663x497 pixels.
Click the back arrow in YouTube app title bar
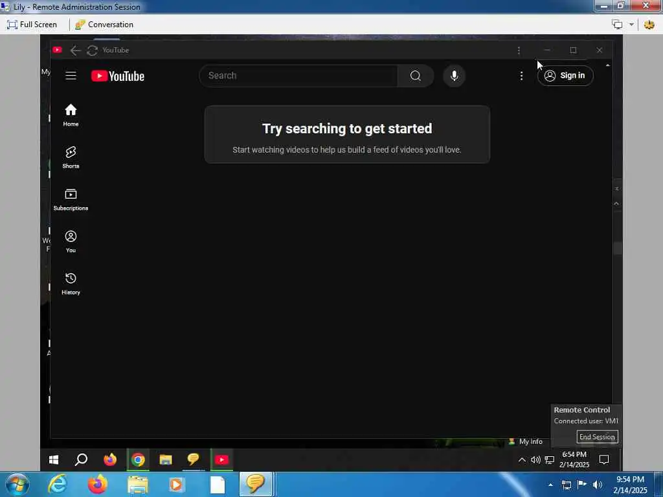pyautogui.click(x=75, y=50)
